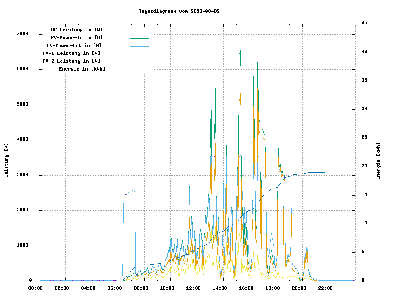Viewport: 396px width, 297px height.
Task: Click the yellow PV-2 legend line sample
Action: point(139,62)
